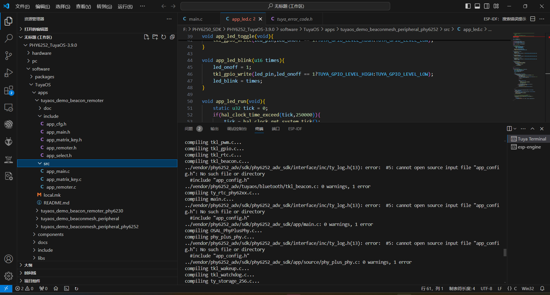Click the home icon in status bar

point(56,288)
